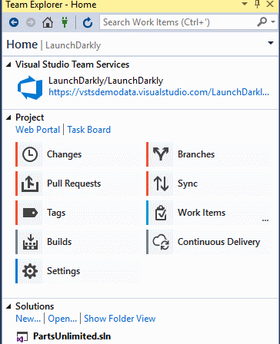Viewport: 280px width, 344px height.
Task: Select the Changes label
Action: 64,154
